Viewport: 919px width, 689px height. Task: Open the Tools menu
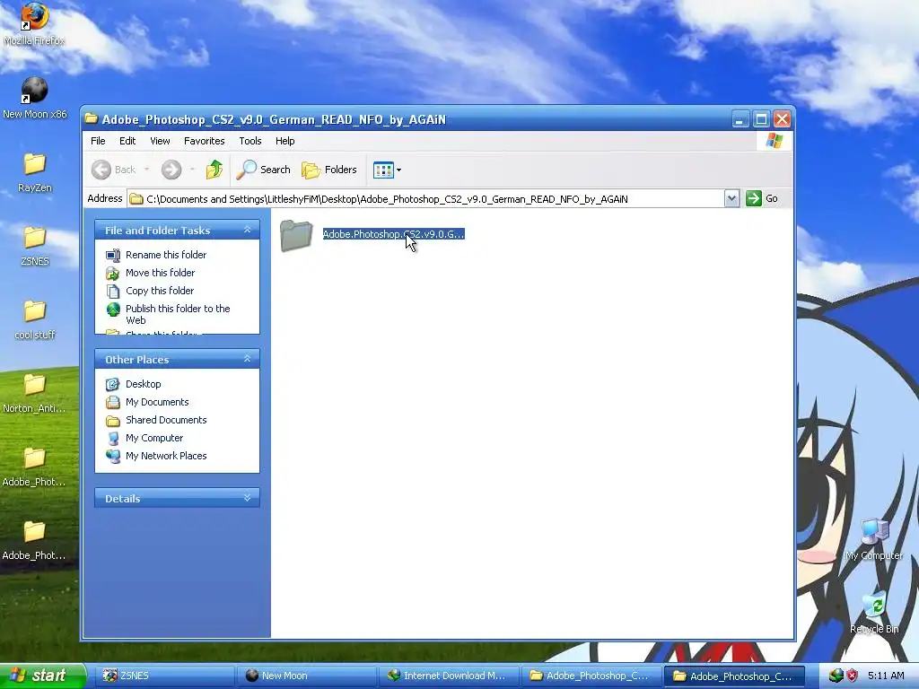(x=250, y=141)
